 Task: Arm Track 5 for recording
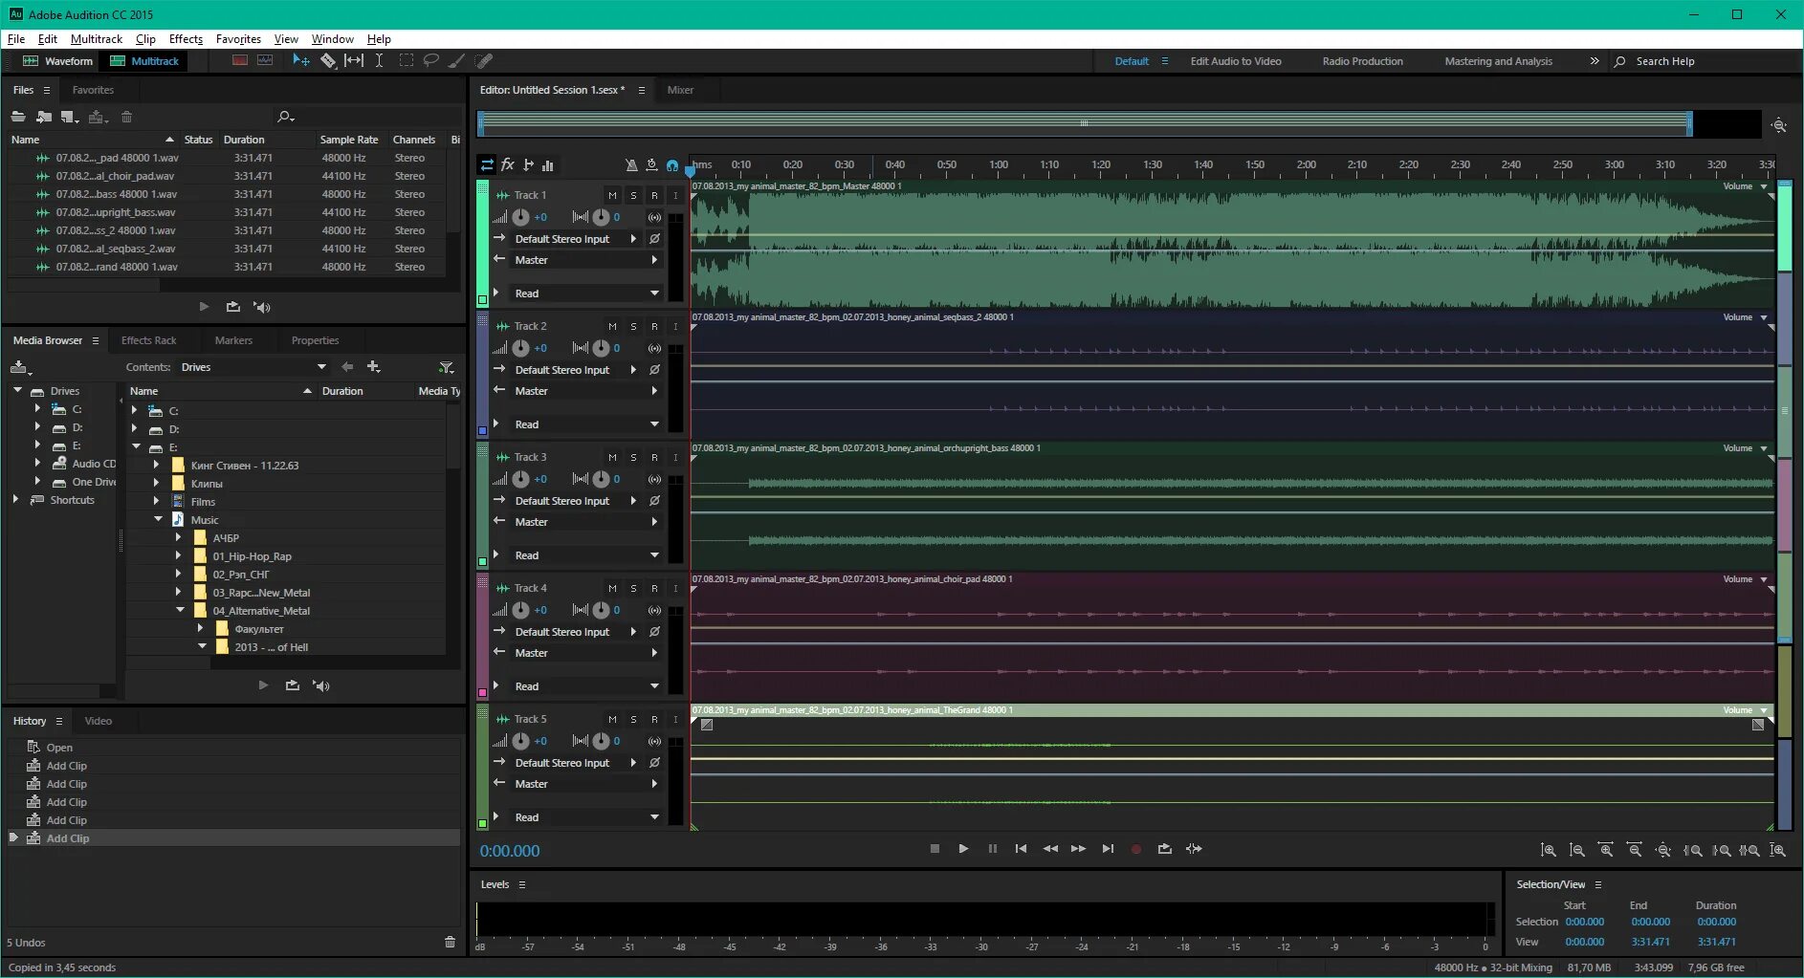pyautogui.click(x=654, y=719)
